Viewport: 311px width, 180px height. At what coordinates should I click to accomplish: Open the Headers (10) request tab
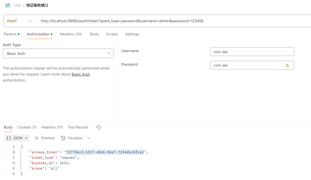(71, 34)
